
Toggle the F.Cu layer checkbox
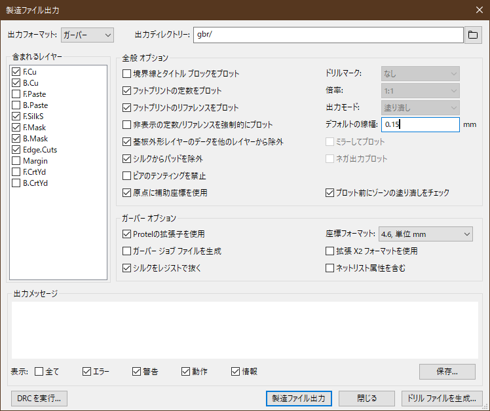[x=16, y=72]
